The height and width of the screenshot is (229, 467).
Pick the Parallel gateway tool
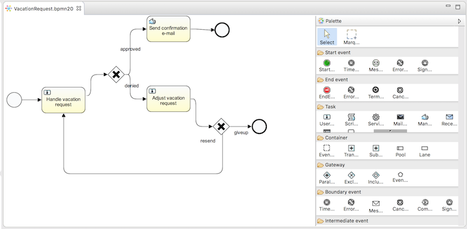coord(327,178)
